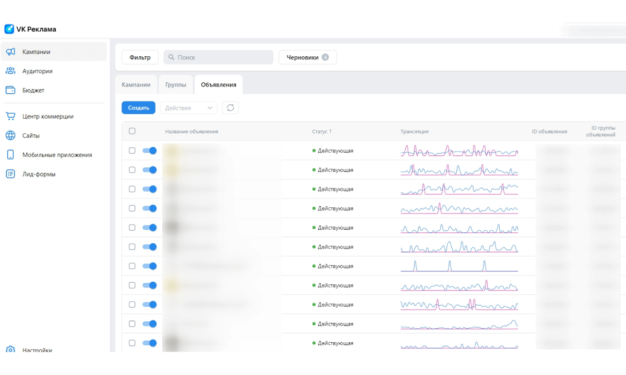Click the VK Реклама logo icon
Viewport: 626px width, 375px height.
(x=9, y=29)
